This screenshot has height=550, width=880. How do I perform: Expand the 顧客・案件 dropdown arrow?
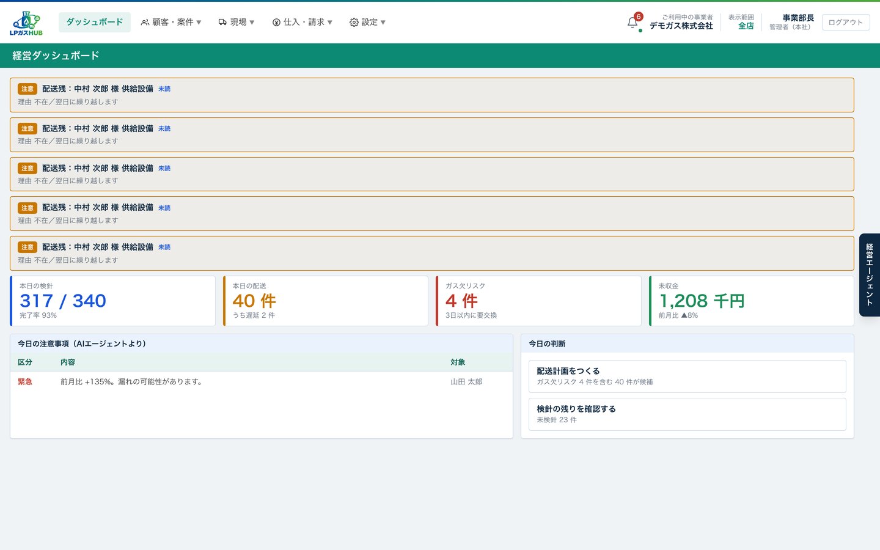coord(199,23)
